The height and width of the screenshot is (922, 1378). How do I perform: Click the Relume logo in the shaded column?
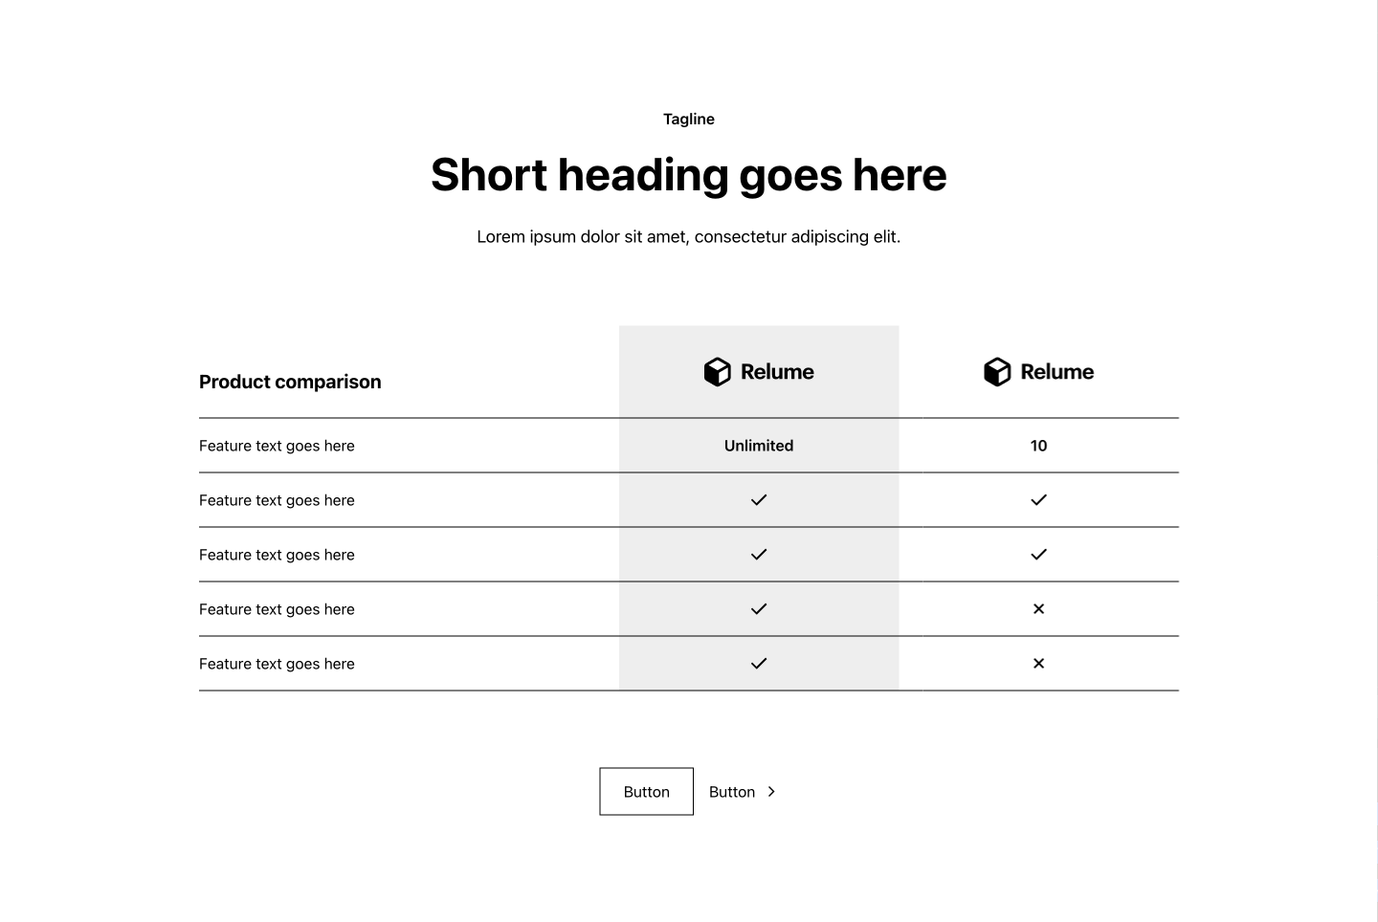tap(759, 372)
